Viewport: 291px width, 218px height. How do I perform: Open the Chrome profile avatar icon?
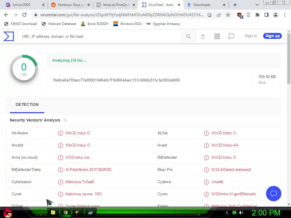pos(276,15)
